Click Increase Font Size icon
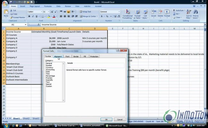The width and height of the screenshot is (208, 128). click(52, 12)
